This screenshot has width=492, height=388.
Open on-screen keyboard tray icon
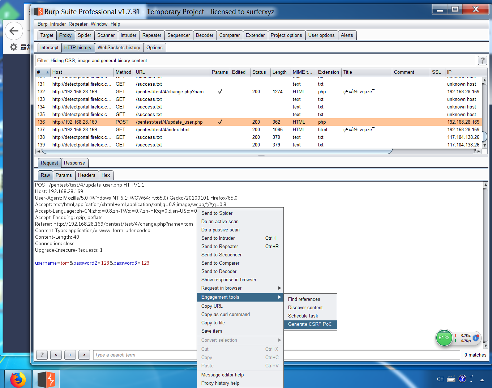tap(451, 379)
